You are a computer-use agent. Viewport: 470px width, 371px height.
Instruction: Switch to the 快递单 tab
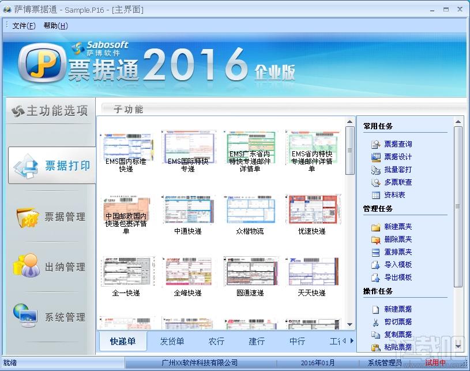click(x=123, y=341)
